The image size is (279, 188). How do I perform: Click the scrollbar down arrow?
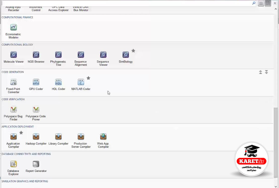(x=276, y=186)
